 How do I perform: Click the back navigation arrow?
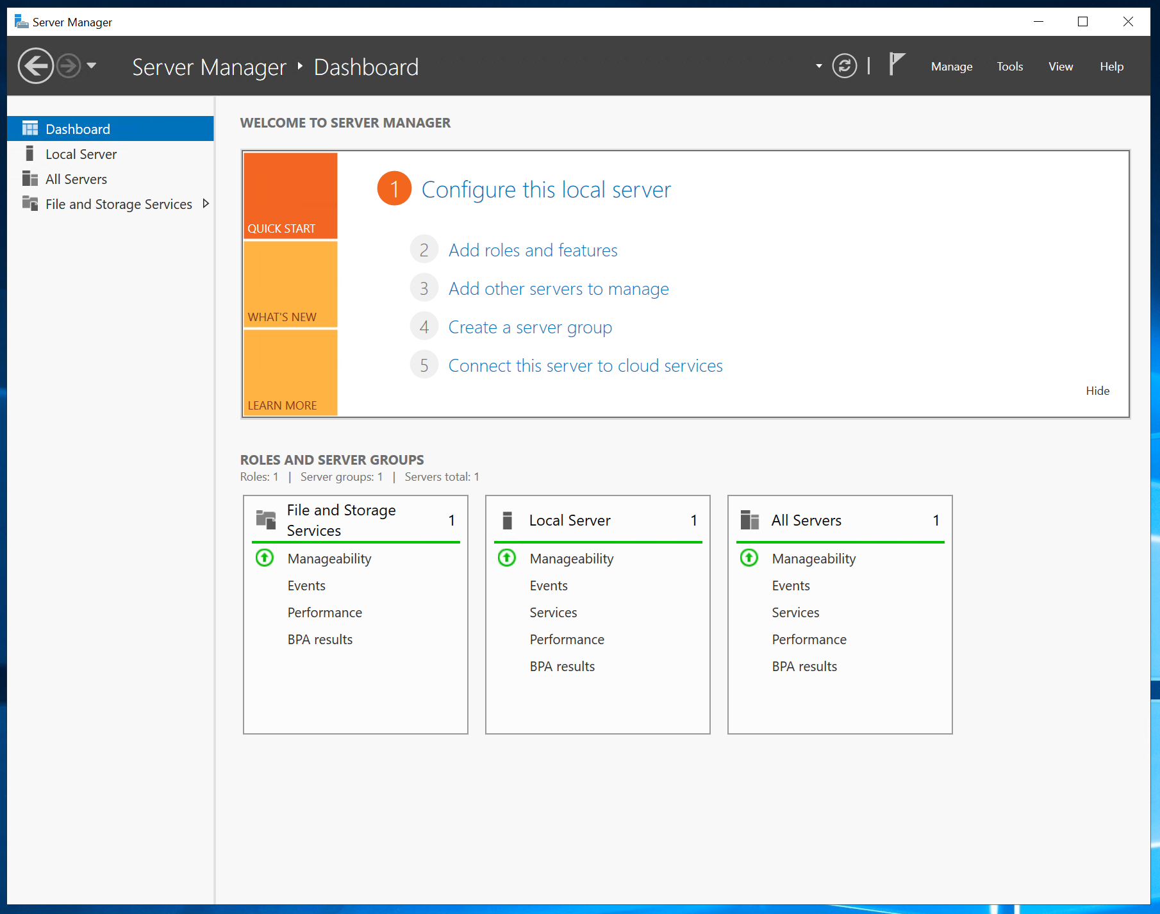coord(36,66)
